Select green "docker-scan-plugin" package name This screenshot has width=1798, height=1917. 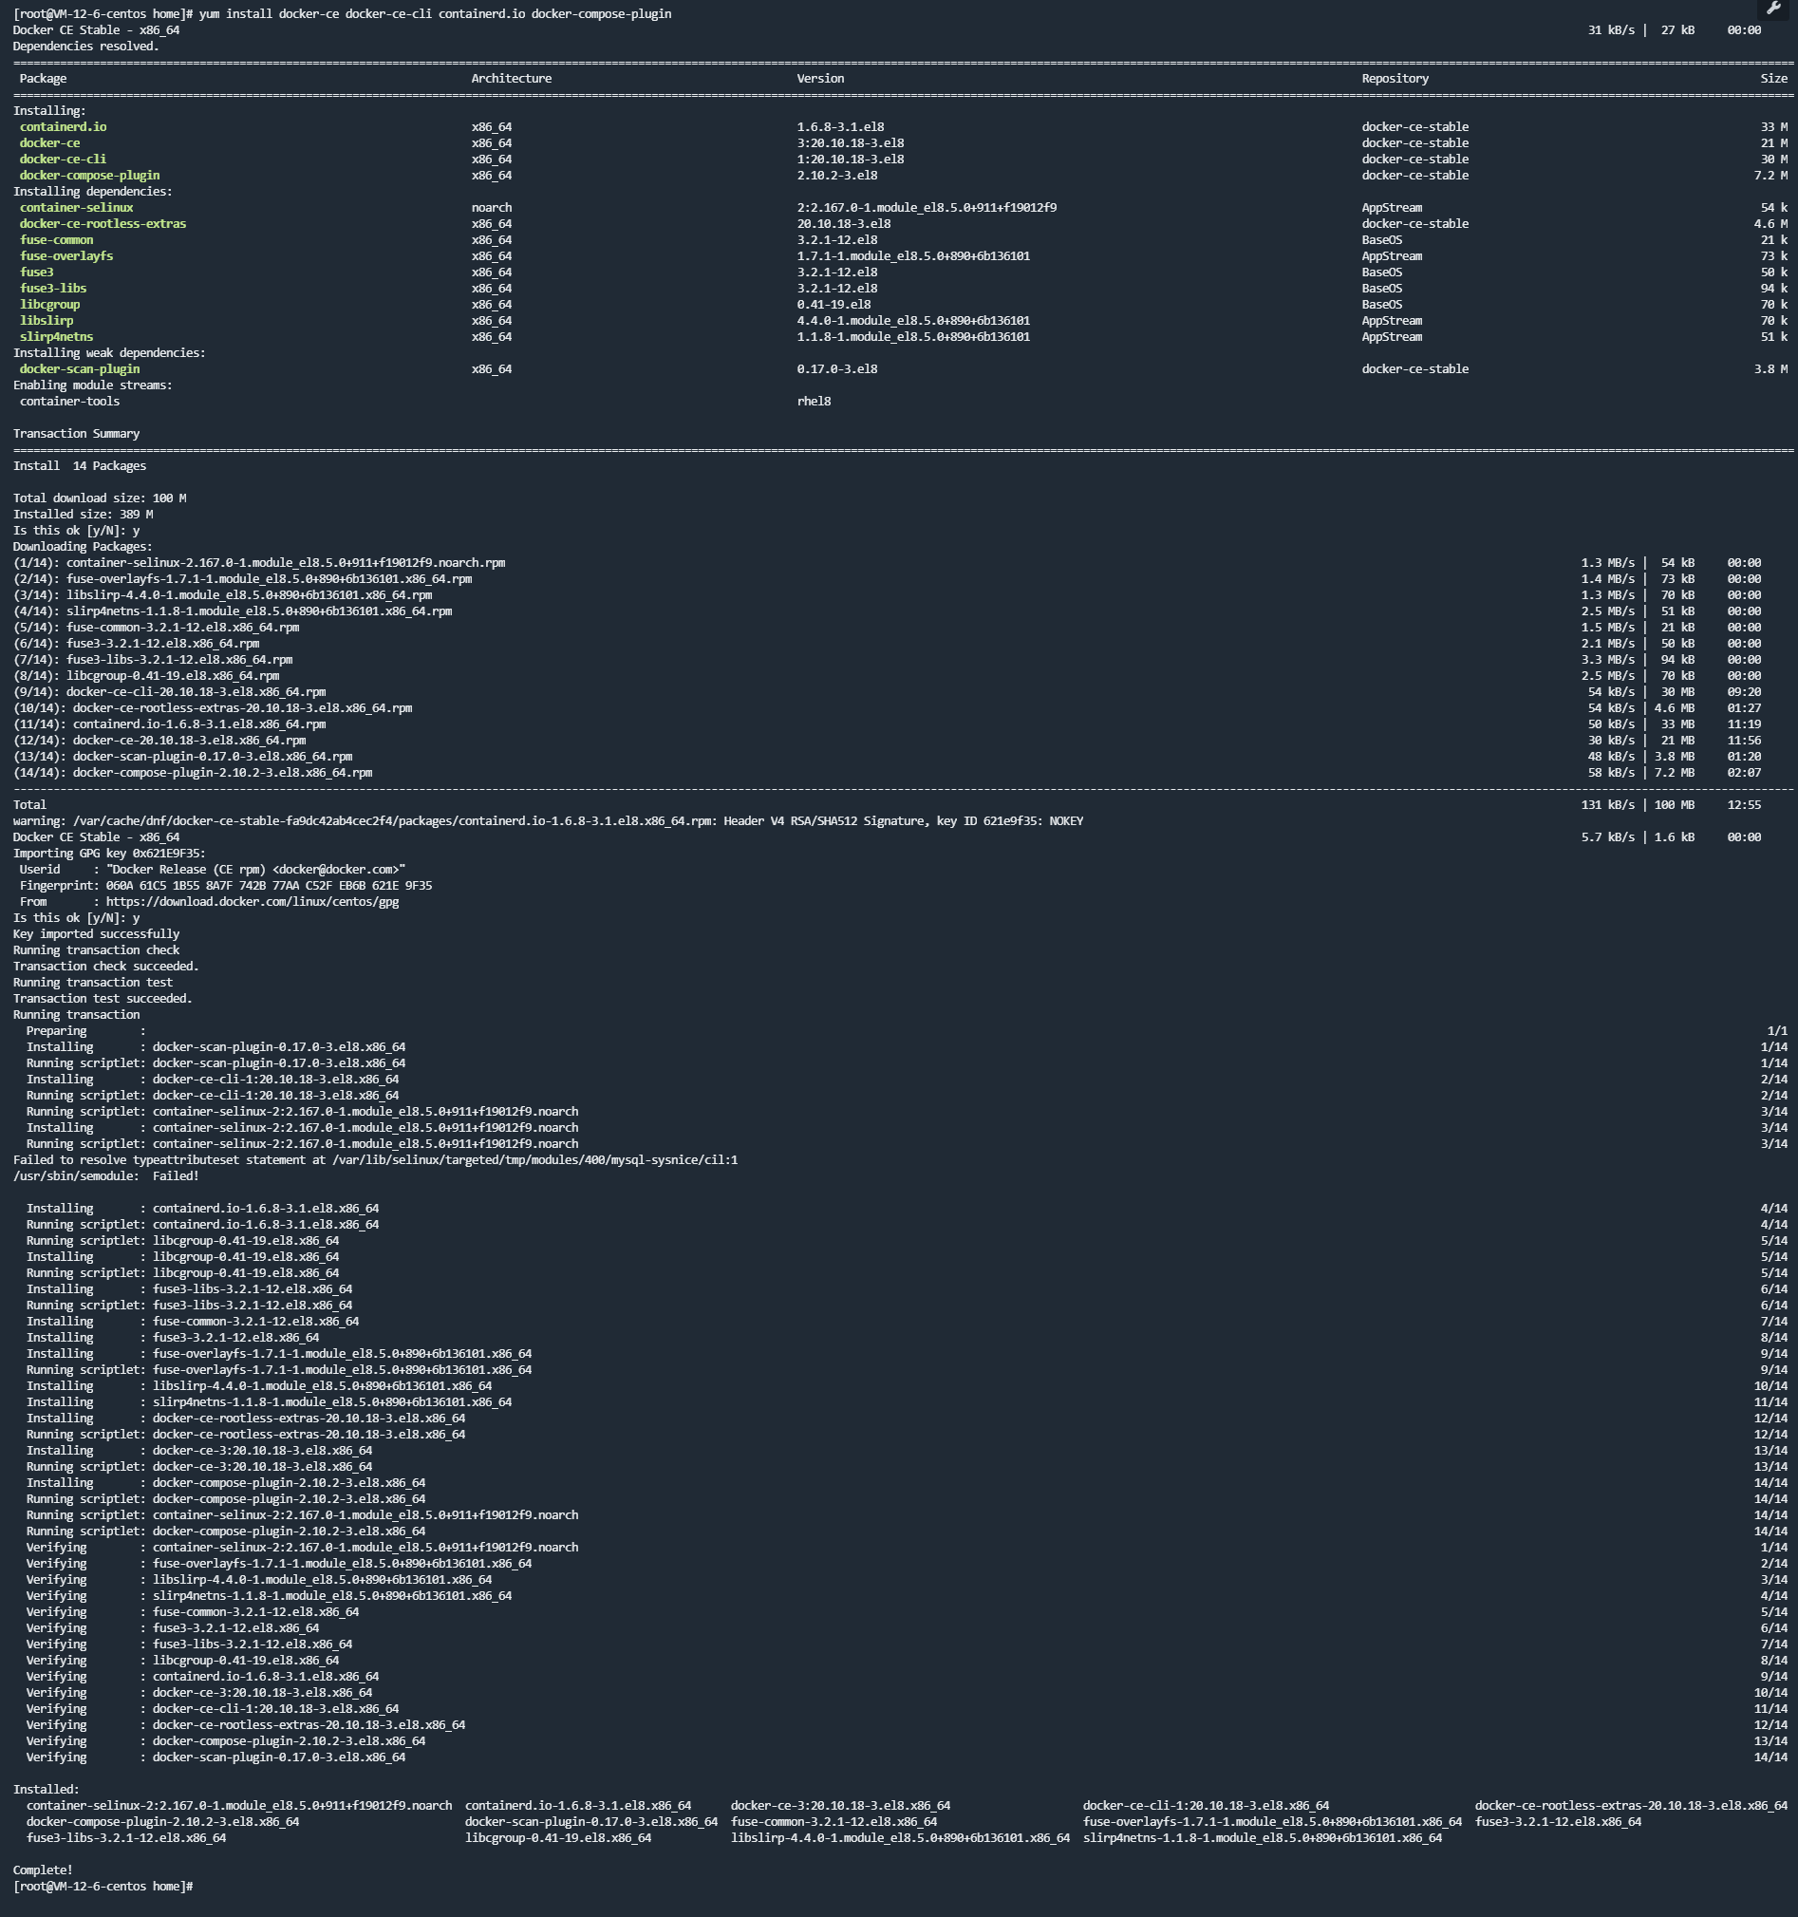[x=80, y=369]
